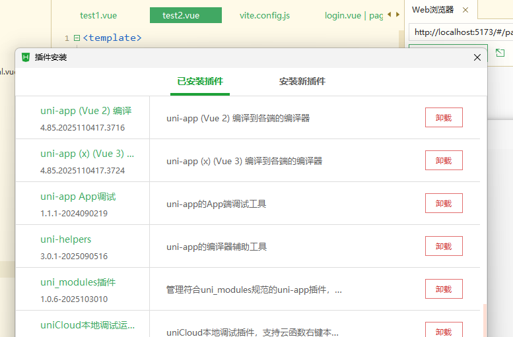Close the 插件安装 dialog
The width and height of the screenshot is (513, 337).
477,57
